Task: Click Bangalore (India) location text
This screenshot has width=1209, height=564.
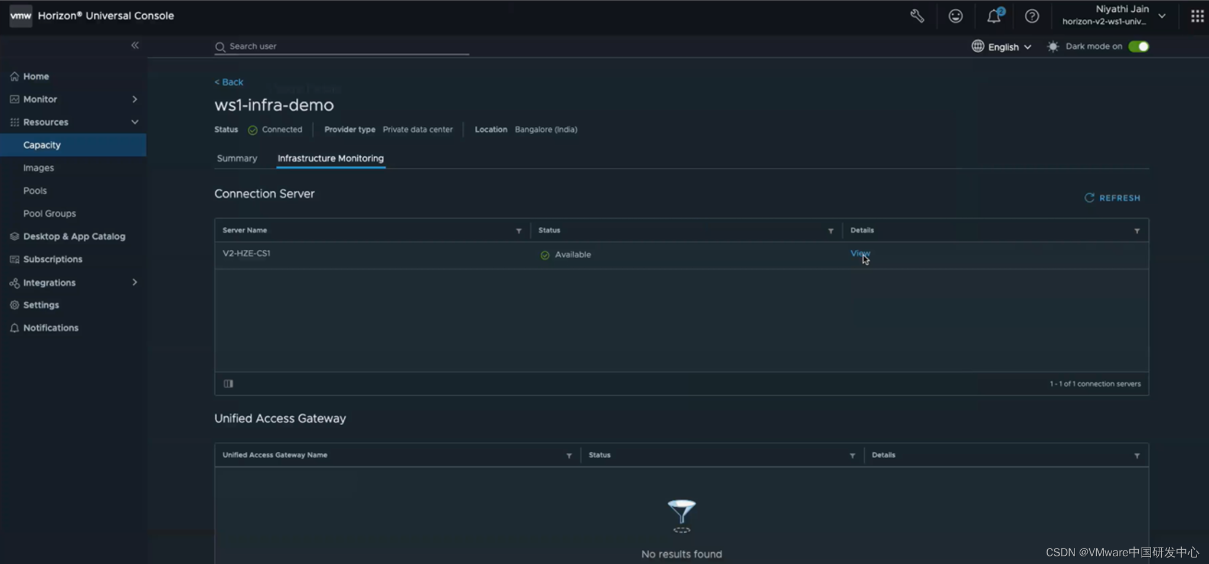Action: coord(546,129)
